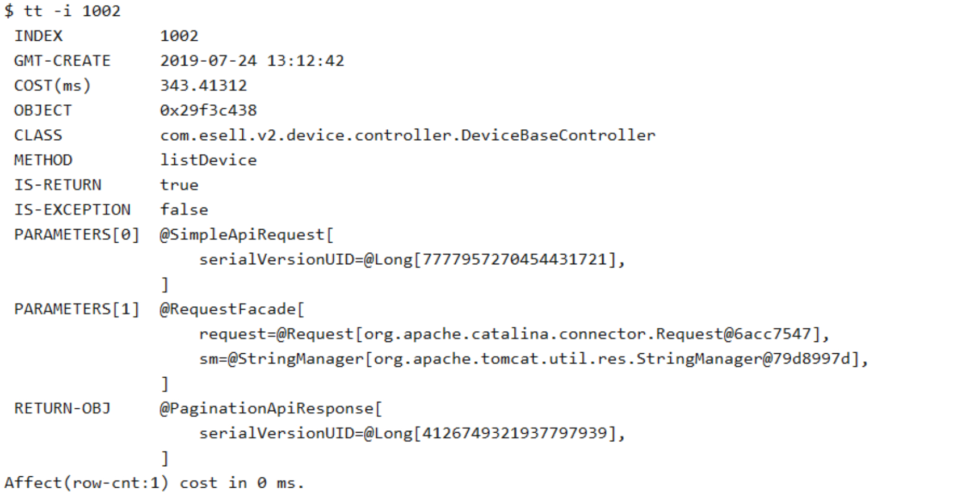Image resolution: width=966 pixels, height=499 pixels.
Task: Click the cost value 343.41312
Action: 203,86
